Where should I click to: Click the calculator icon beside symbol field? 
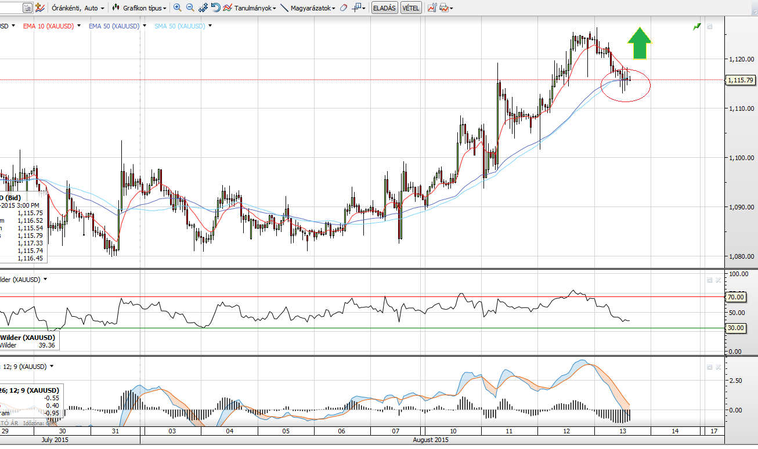(x=27, y=8)
